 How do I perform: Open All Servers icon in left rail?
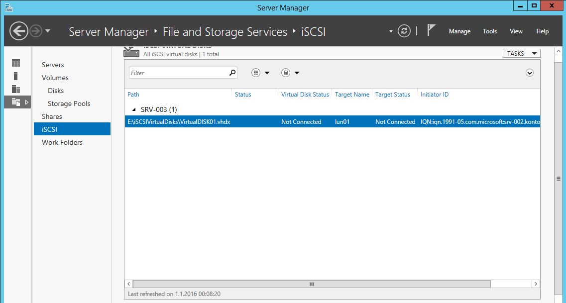point(16,89)
